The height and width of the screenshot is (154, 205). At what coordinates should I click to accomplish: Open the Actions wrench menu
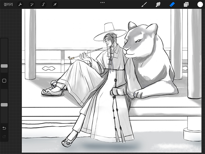coord(20,4)
